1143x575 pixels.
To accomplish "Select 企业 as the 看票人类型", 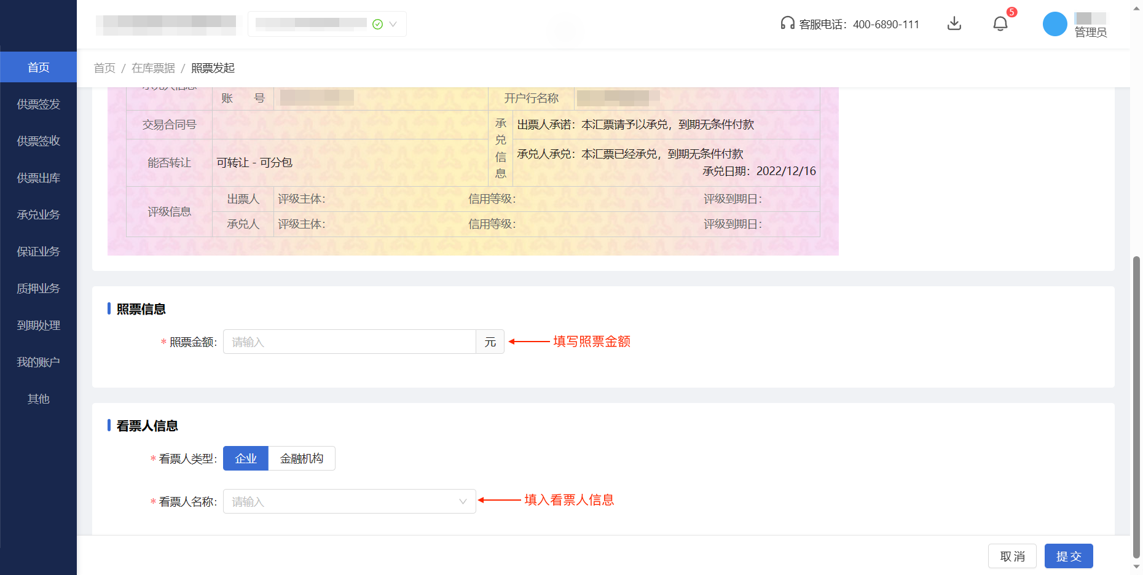I will (246, 458).
